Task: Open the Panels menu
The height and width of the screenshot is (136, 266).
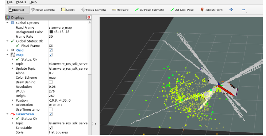Action: click(21, 2)
